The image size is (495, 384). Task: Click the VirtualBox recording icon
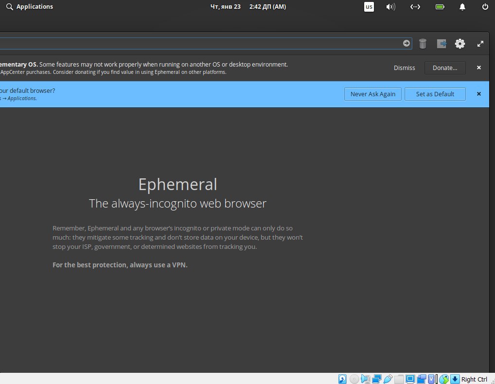pos(422,379)
